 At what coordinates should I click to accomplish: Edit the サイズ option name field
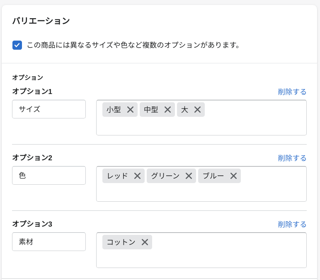[49, 109]
